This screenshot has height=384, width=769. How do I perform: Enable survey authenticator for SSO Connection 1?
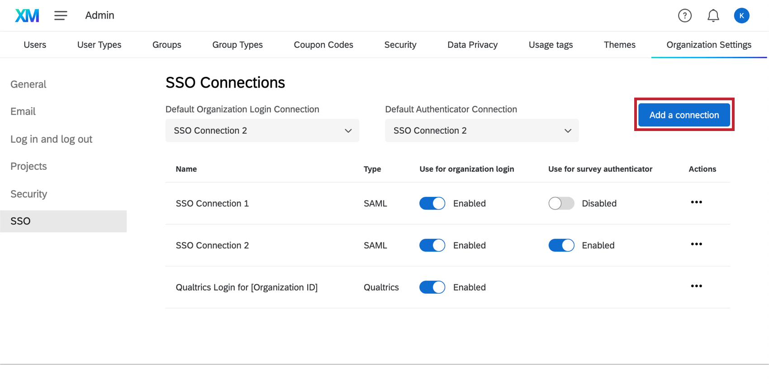point(561,203)
